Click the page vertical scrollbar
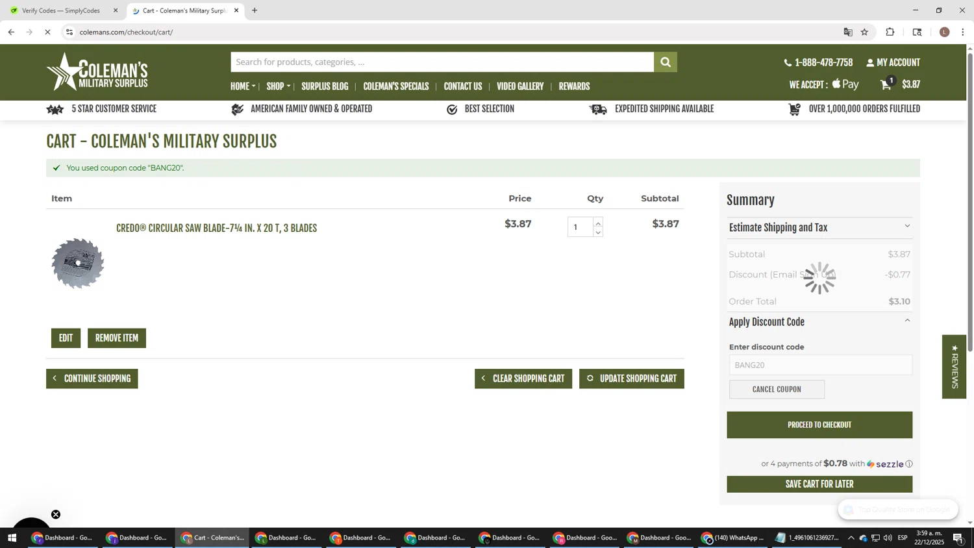The image size is (974, 548). coord(970,203)
